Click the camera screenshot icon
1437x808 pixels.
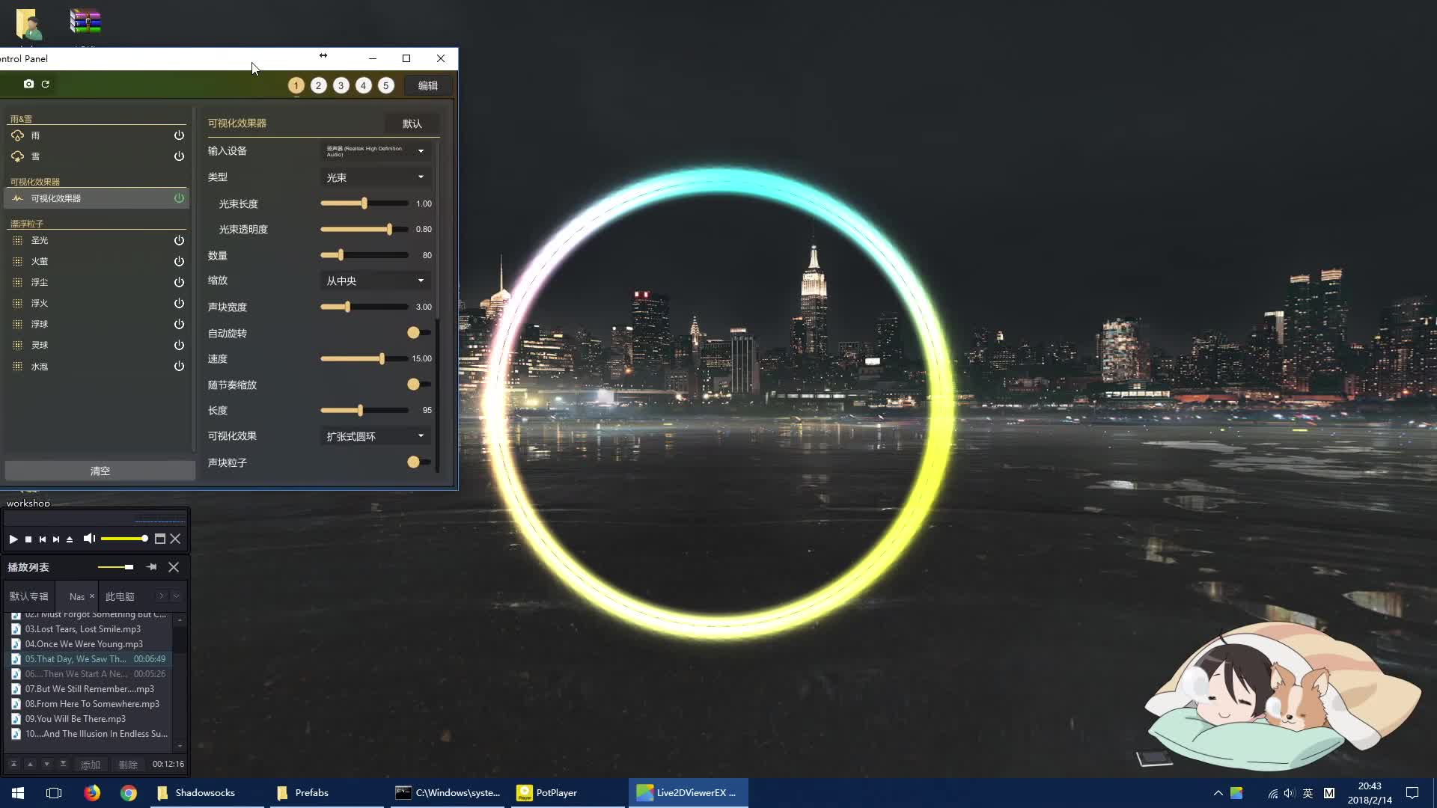click(x=28, y=85)
